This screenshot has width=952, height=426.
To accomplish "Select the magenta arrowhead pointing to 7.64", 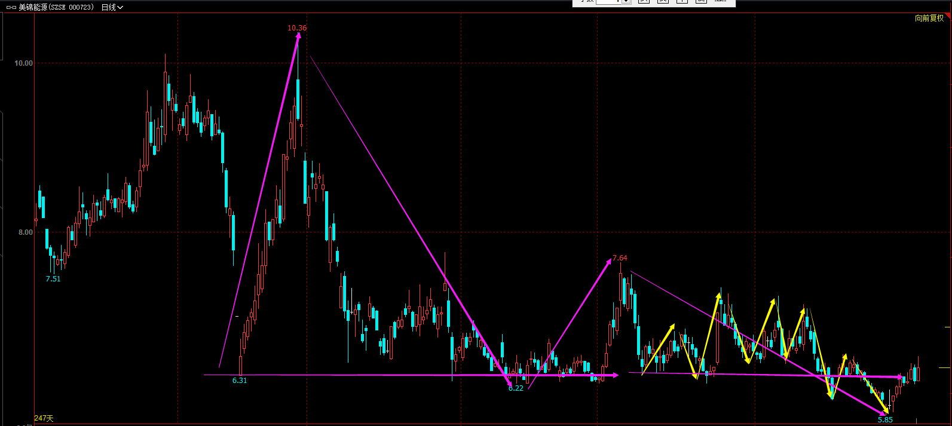I will [x=608, y=260].
